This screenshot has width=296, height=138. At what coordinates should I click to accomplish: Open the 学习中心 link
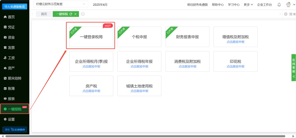234,5
